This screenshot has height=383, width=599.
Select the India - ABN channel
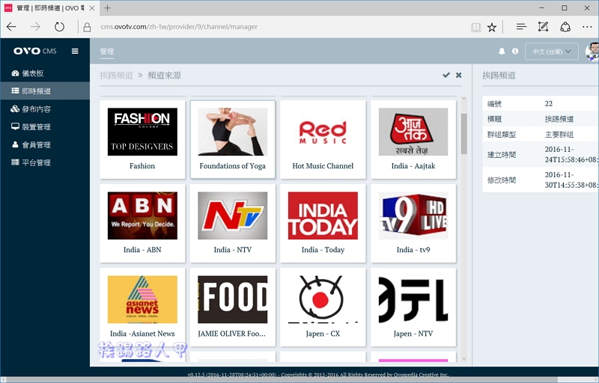point(142,224)
